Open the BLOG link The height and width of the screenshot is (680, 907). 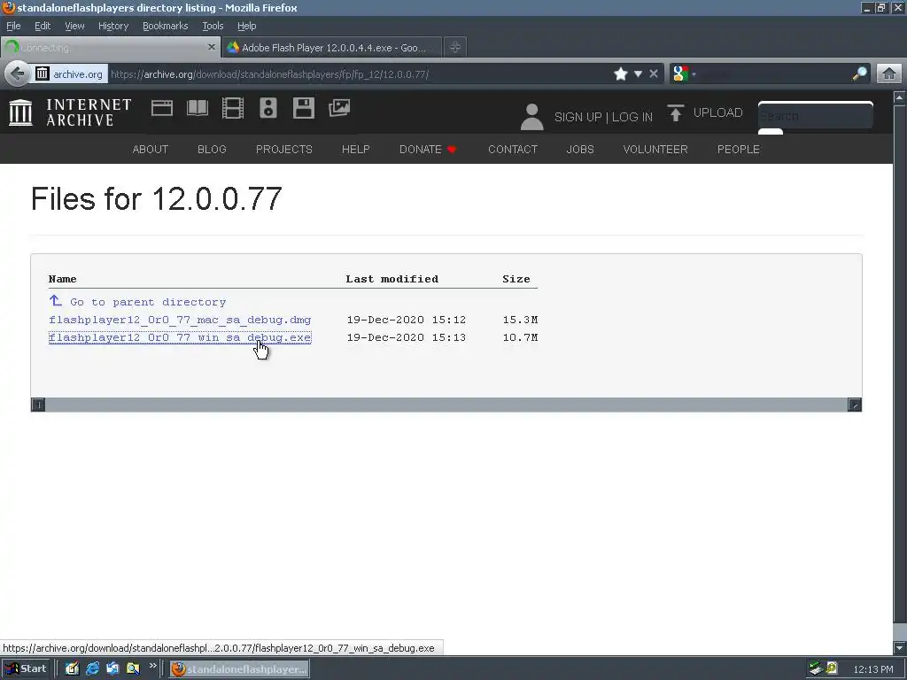tap(212, 149)
